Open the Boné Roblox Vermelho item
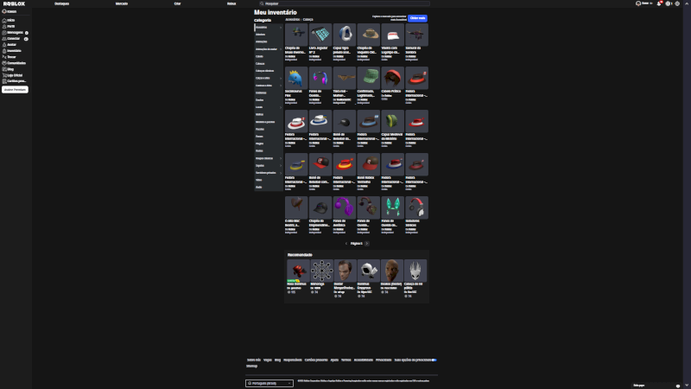 [x=369, y=164]
